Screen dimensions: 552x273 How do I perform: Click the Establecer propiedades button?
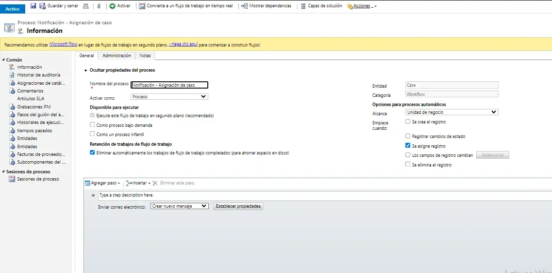pyautogui.click(x=238, y=206)
